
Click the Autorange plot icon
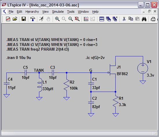[86, 19]
